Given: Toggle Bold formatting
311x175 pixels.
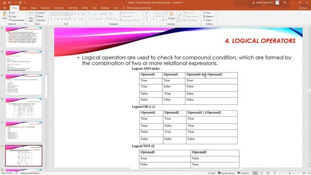Looking at the screenshot, I should point(51,19).
